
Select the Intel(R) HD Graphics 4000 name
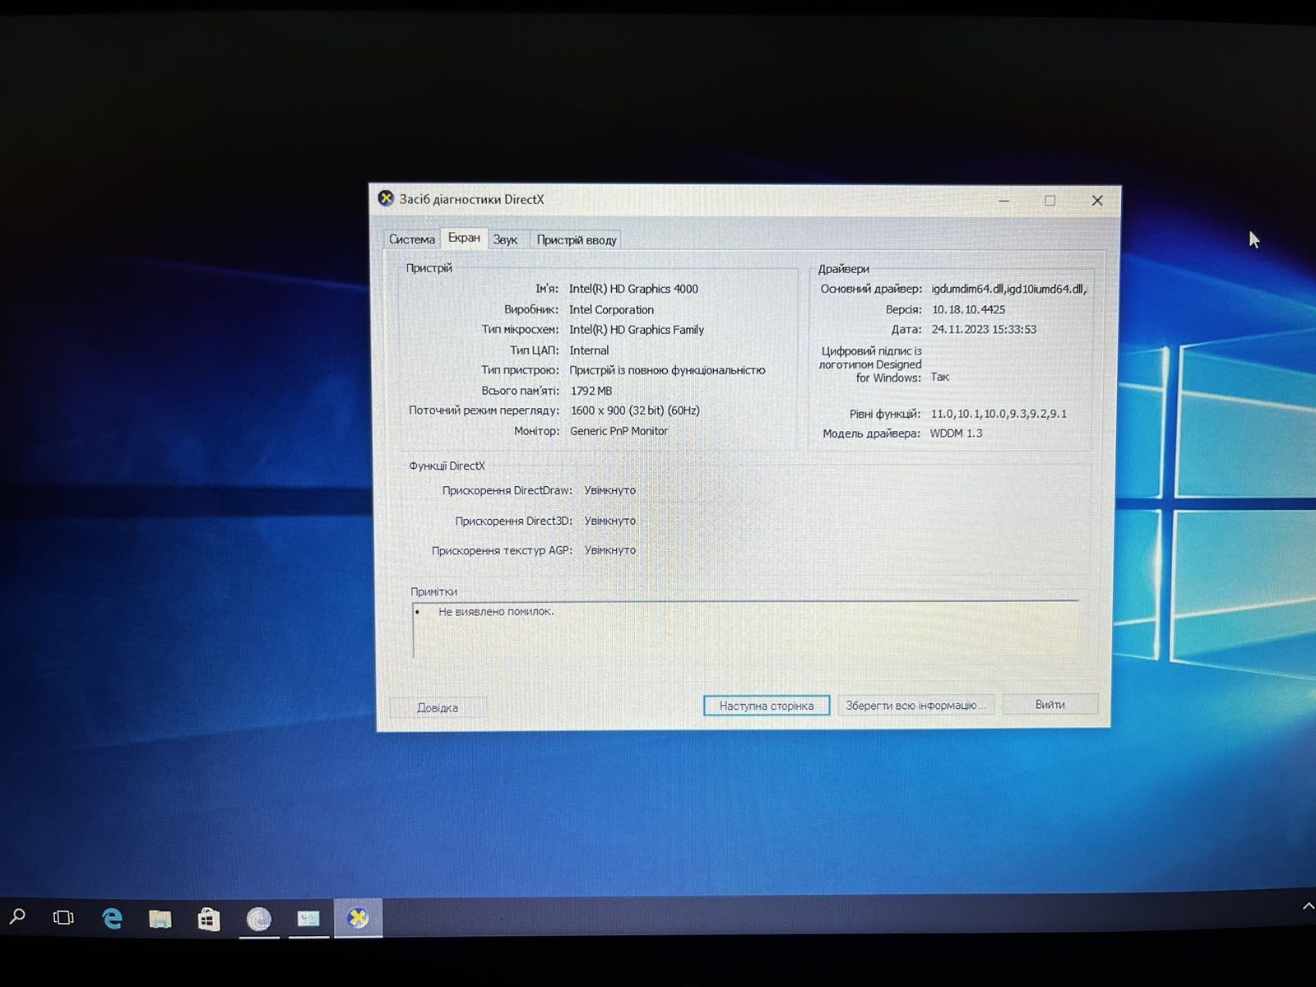[x=633, y=289]
